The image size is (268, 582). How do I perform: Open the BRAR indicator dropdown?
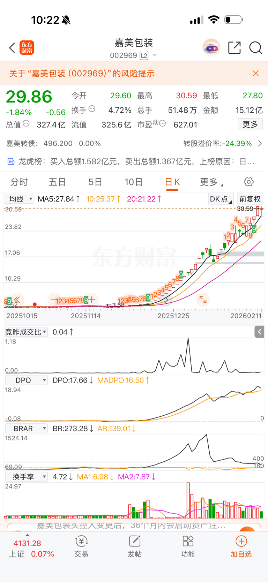pyautogui.click(x=26, y=428)
